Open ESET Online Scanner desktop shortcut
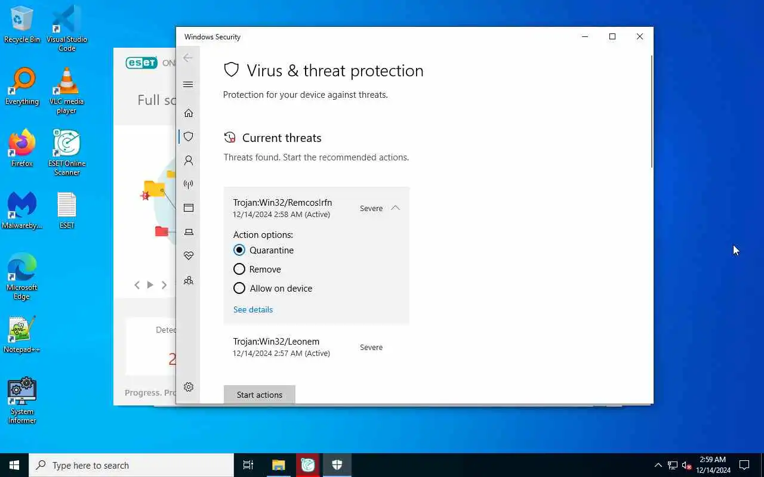 click(67, 152)
